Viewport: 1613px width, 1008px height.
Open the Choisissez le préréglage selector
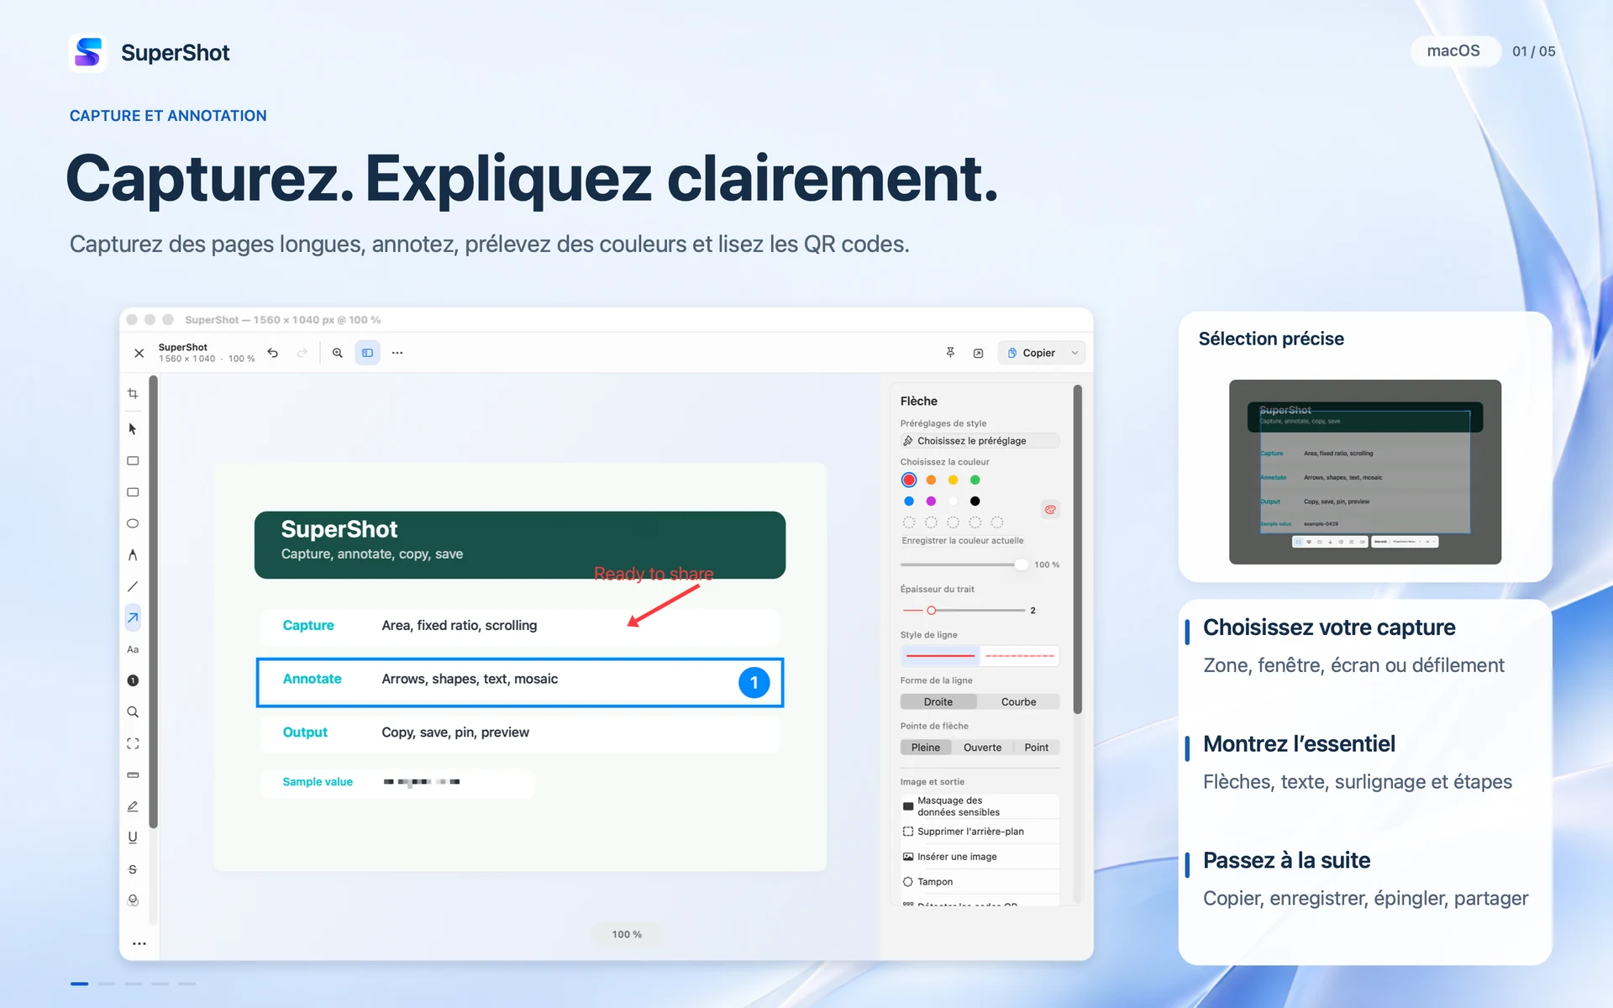pyautogui.click(x=980, y=440)
